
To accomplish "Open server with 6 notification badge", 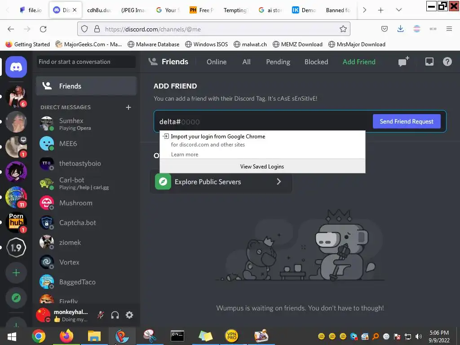I will point(16,97).
